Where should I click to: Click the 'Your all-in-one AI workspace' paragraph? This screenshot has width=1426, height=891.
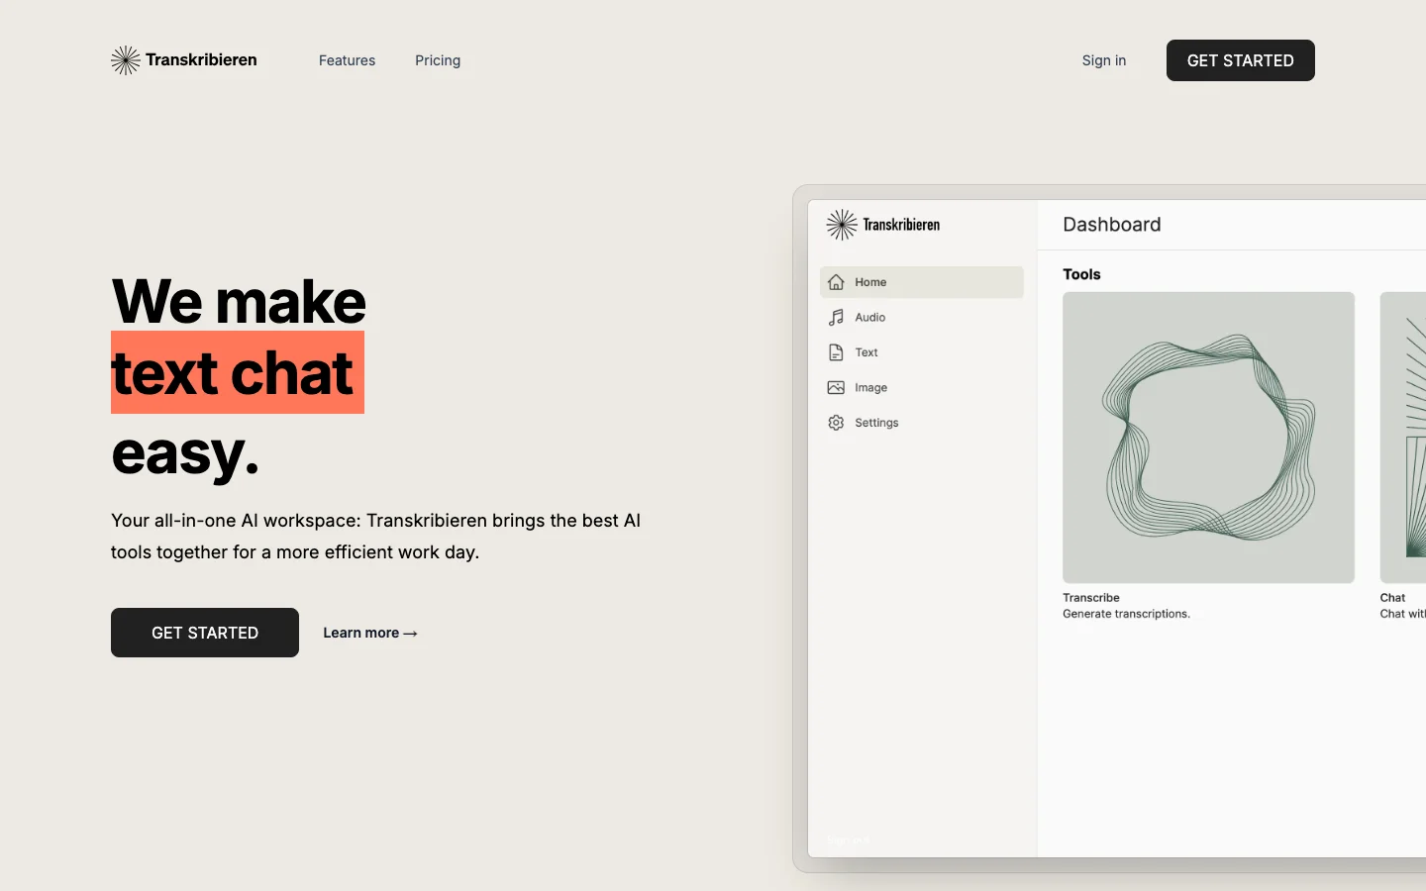pyautogui.click(x=376, y=536)
